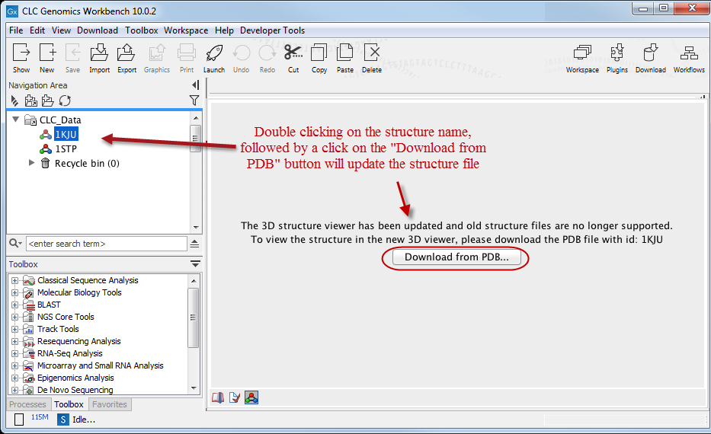Viewport: 711px width, 434px height.
Task: Switch to the Favorites tab
Action: coord(110,404)
